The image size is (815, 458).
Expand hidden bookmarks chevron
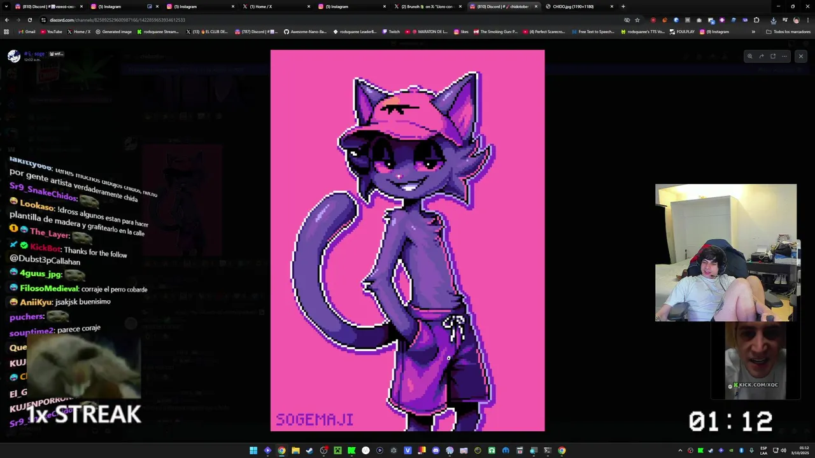(x=753, y=31)
